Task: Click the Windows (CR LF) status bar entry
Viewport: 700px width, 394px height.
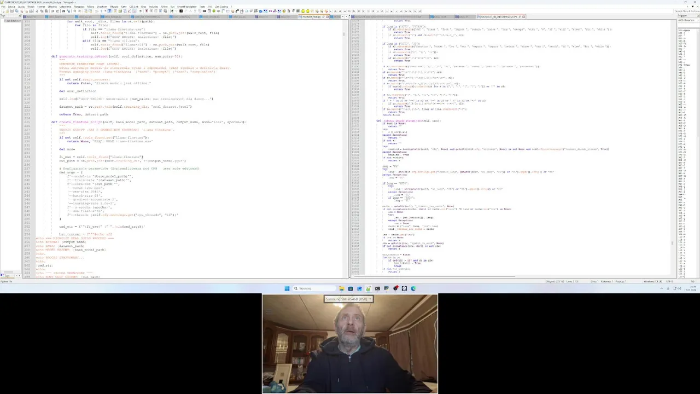Action: coord(653,281)
